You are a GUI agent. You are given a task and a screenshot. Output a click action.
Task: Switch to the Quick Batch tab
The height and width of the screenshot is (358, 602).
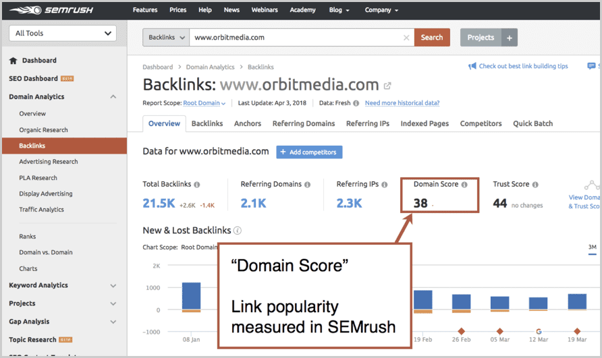click(533, 123)
